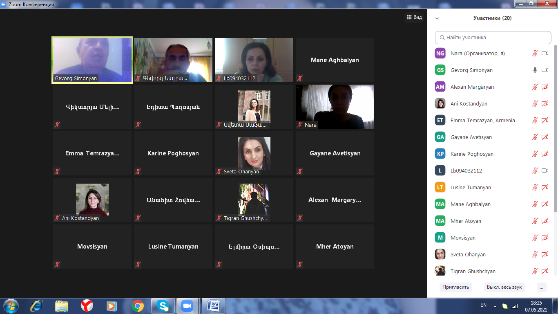
Task: Collapse the participants panel with the chevron
Action: 437,18
